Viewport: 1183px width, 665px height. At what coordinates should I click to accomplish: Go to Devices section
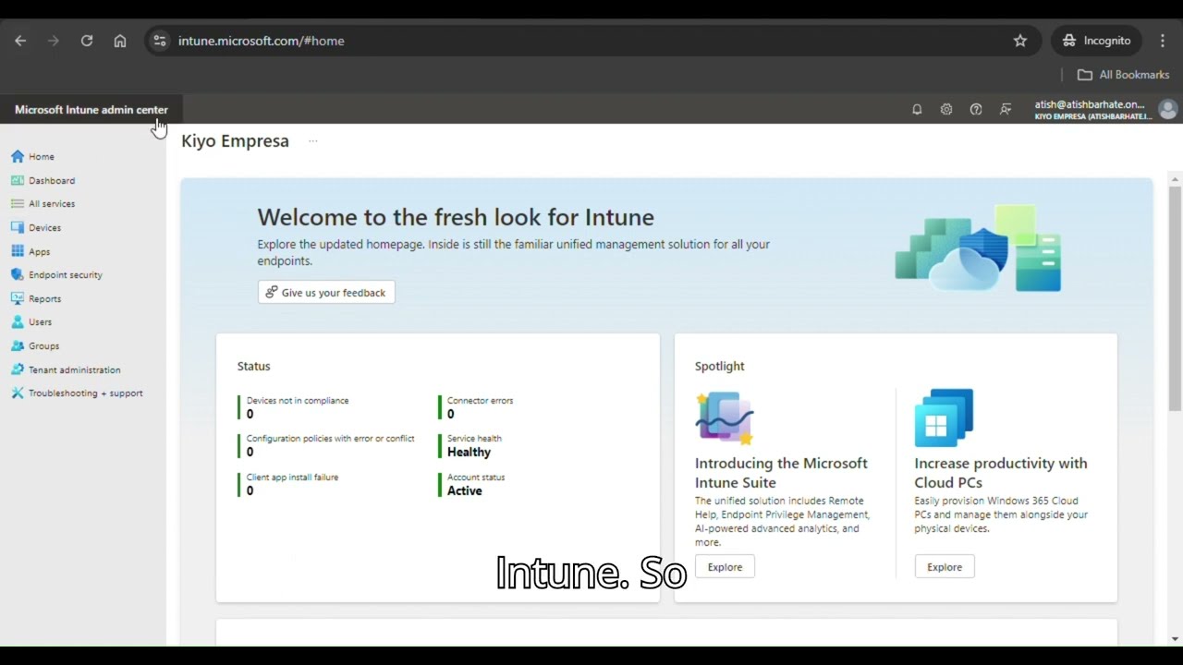[36, 228]
